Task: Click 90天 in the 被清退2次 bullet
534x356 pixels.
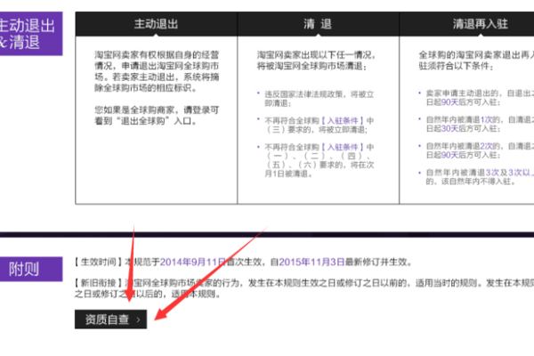Action: [x=449, y=155]
